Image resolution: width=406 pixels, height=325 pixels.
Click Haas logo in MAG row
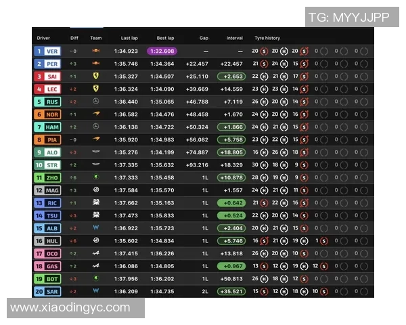point(96,190)
